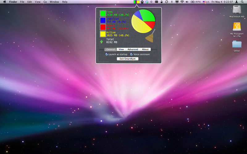Open the About tab

(x=145, y=49)
